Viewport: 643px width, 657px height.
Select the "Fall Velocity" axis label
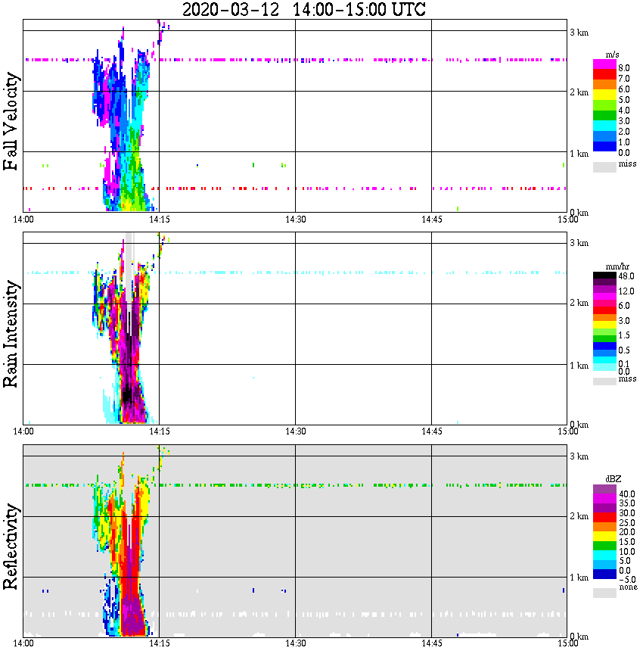(11, 121)
